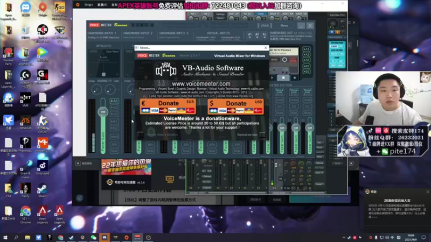Click the Comp knob on Input 1

(x=96, y=89)
